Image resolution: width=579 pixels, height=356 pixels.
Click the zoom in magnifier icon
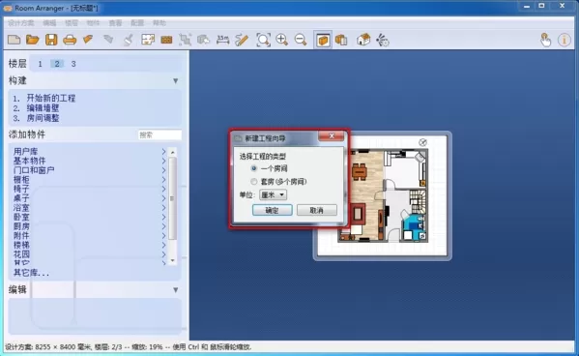point(281,40)
